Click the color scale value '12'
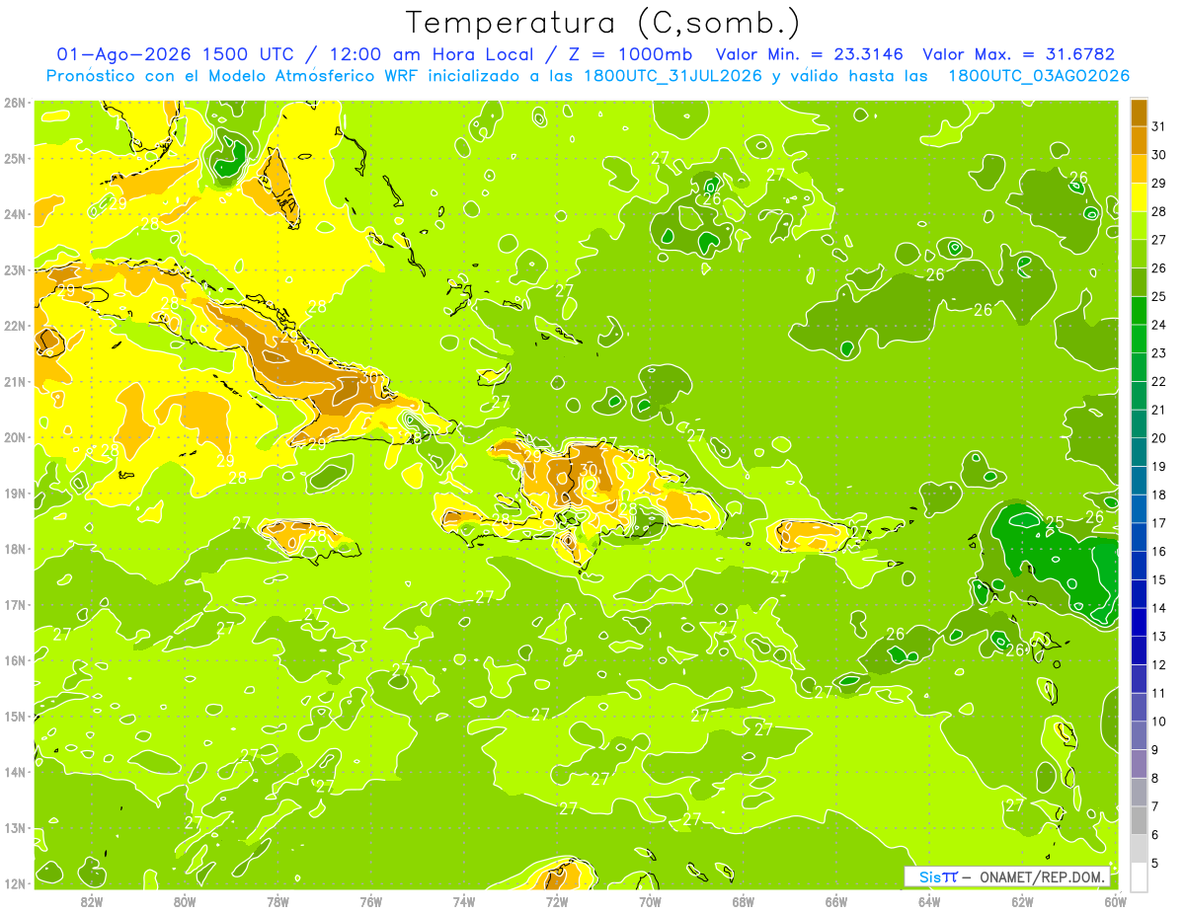Image resolution: width=1185 pixels, height=915 pixels. (x=1158, y=664)
